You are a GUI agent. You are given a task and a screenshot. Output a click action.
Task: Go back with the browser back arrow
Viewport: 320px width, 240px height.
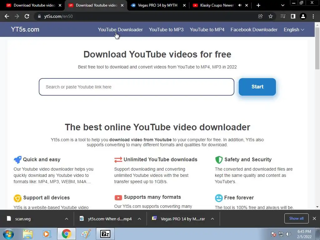[7, 16]
